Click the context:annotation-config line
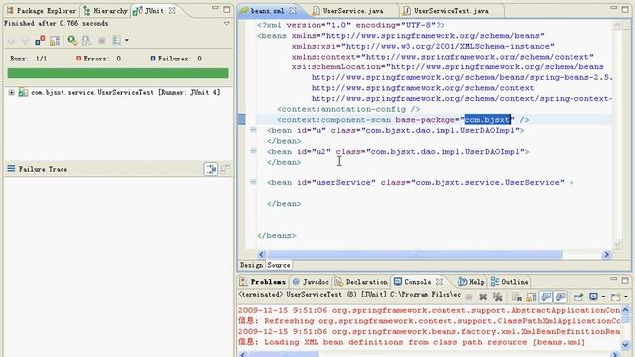 pos(348,109)
